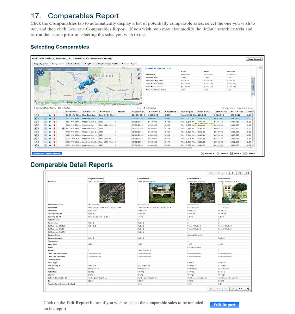Image resolution: width=295 pixels, height=314 pixels.
Task: Click the red remove icon on the map
Action: (x=138, y=78)
